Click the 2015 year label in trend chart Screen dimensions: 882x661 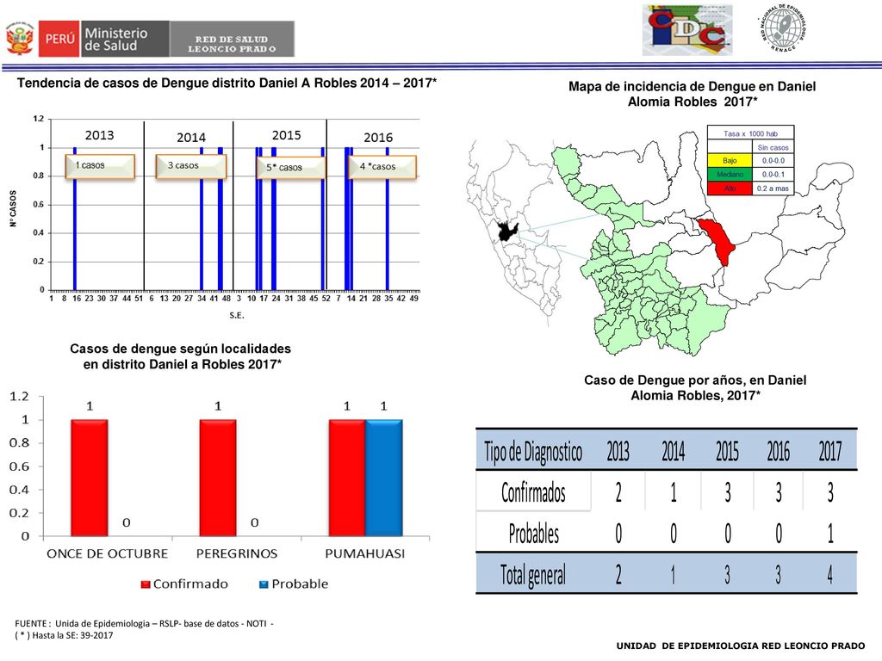coord(286,135)
